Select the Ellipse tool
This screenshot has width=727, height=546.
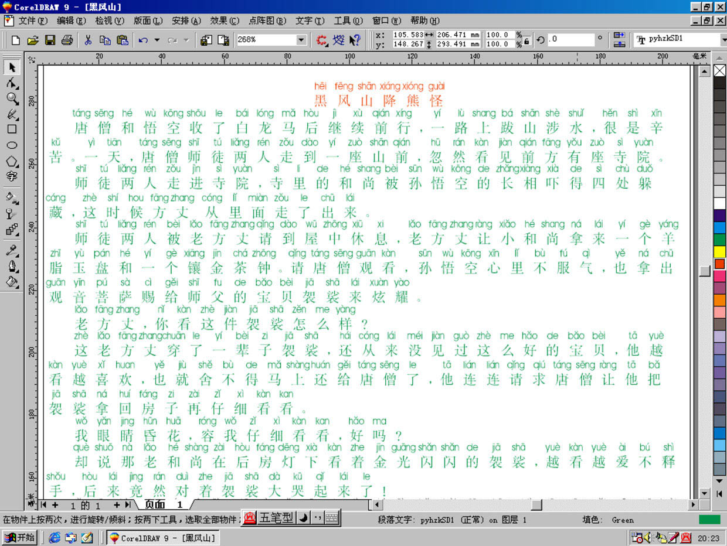(x=12, y=145)
